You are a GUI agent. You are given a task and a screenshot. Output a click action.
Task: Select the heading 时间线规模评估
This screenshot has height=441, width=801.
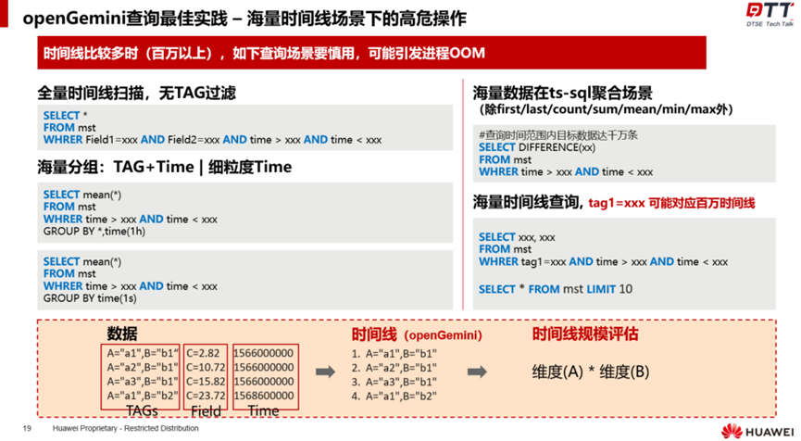[585, 334]
